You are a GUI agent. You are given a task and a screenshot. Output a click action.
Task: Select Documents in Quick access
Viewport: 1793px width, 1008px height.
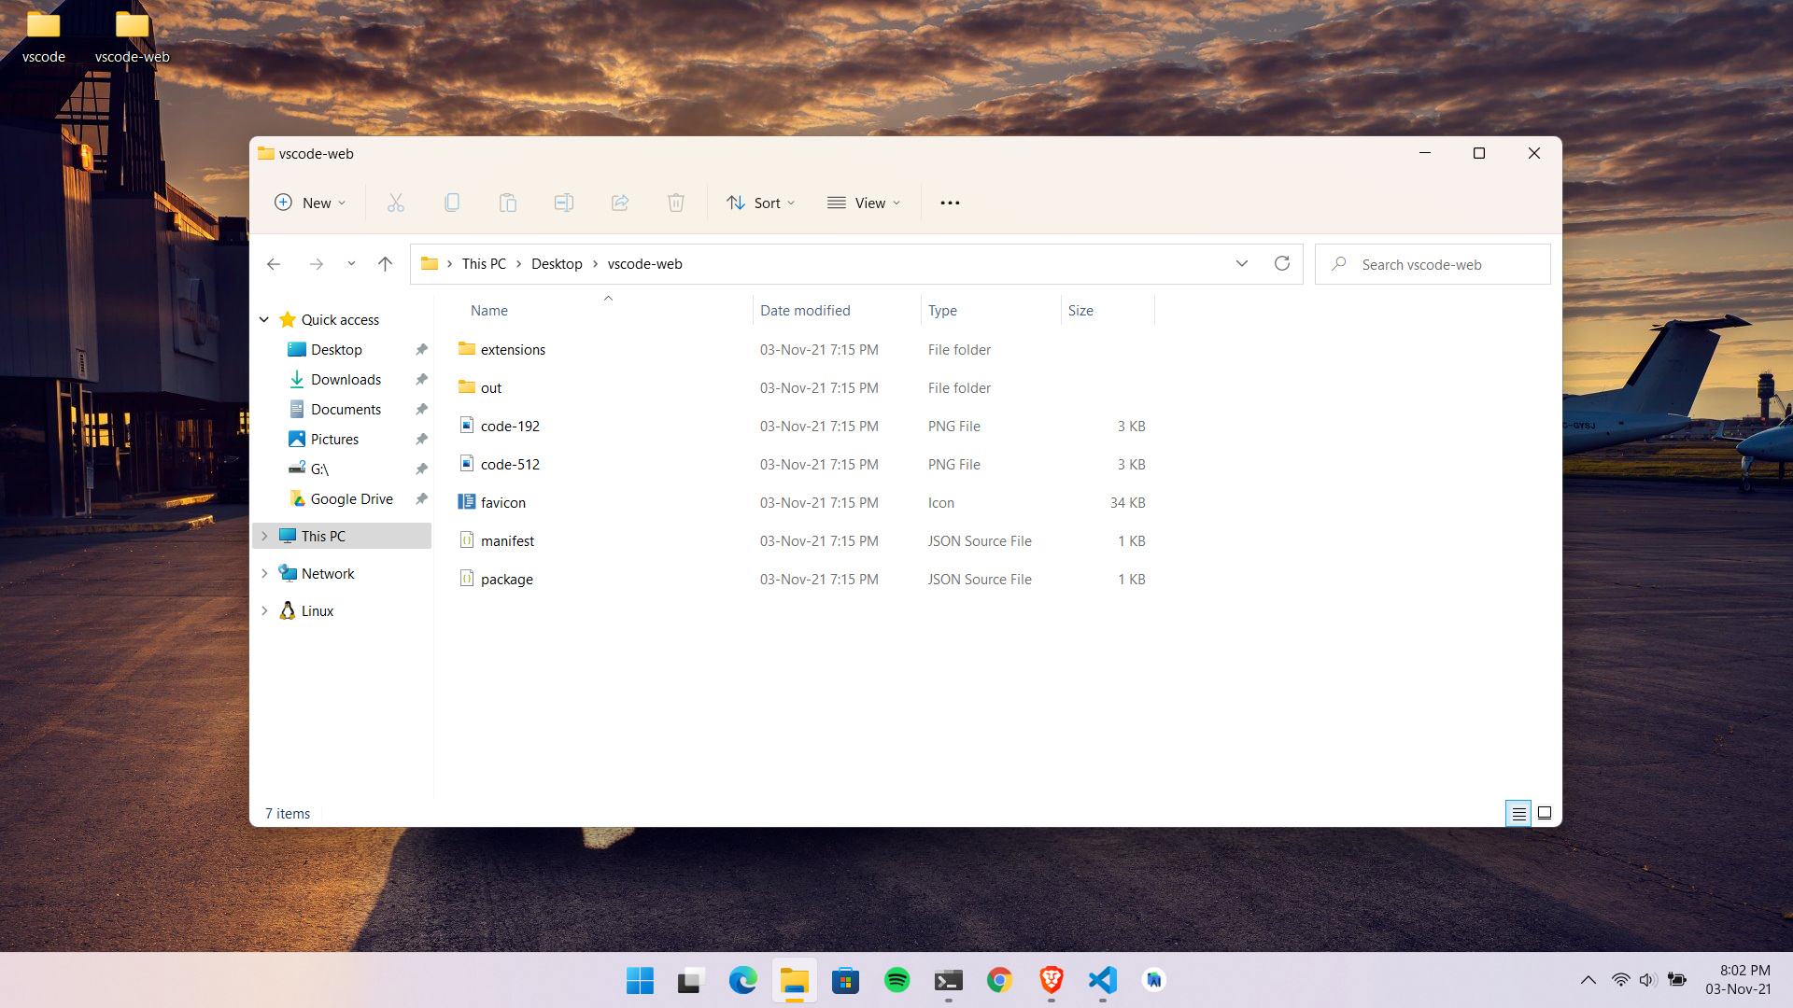pyautogui.click(x=346, y=409)
